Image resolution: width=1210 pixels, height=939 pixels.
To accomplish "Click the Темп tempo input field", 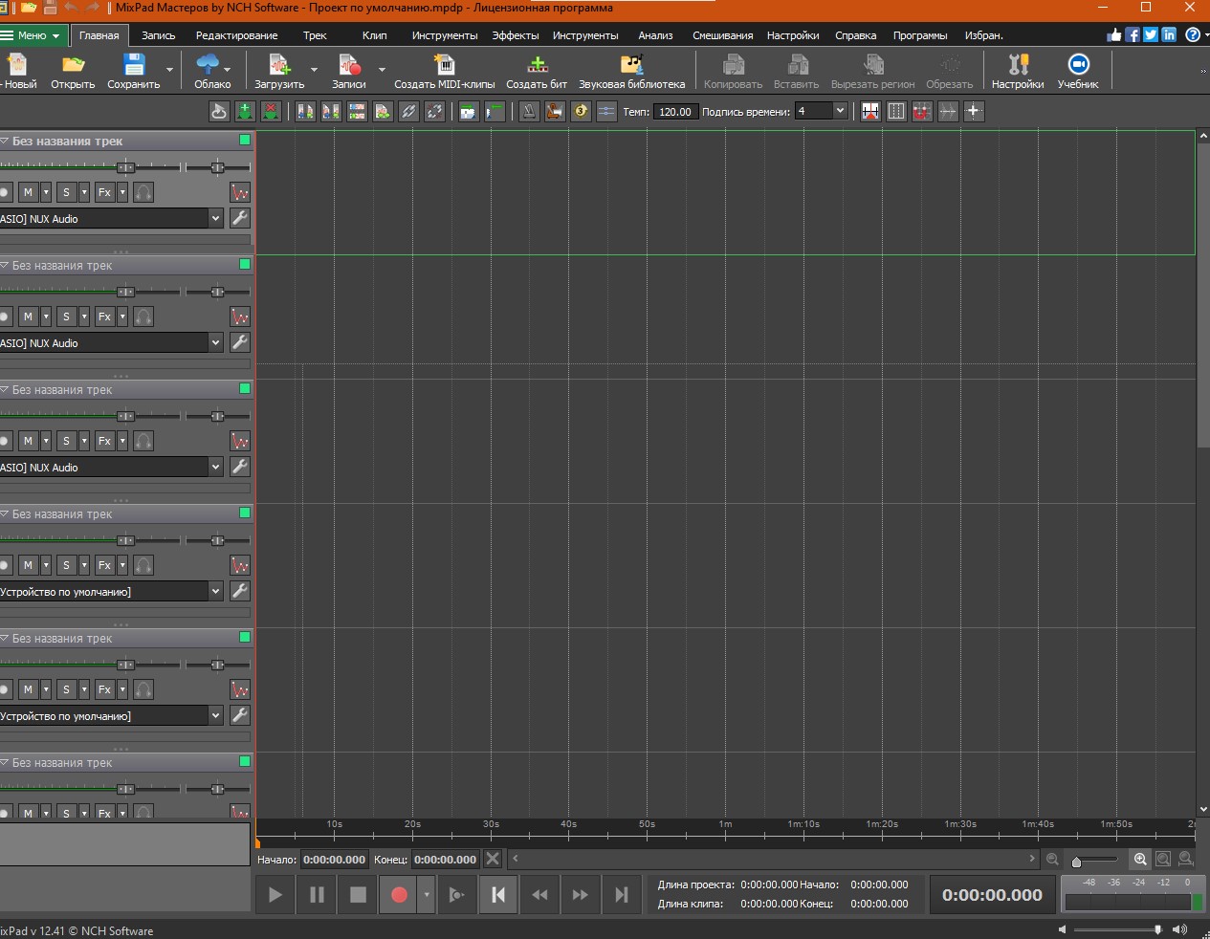I will [x=674, y=112].
